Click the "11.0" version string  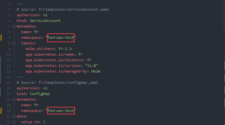point(91,66)
